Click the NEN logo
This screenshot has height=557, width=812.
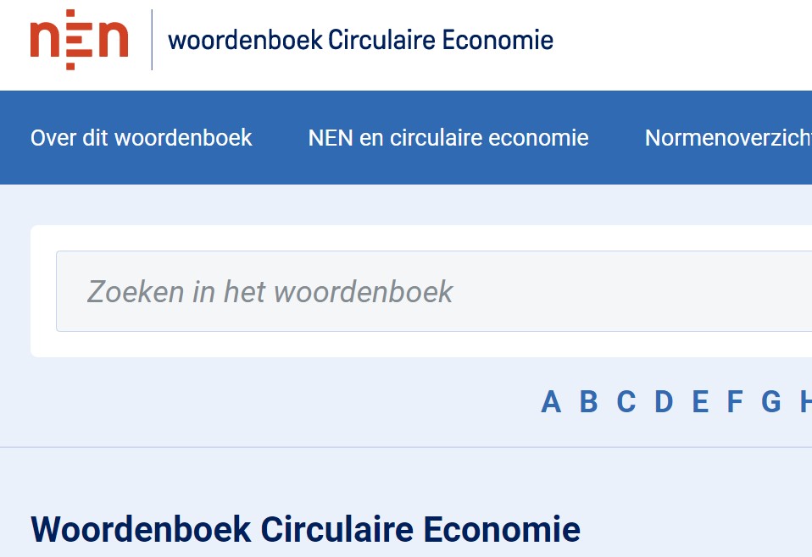(x=79, y=40)
